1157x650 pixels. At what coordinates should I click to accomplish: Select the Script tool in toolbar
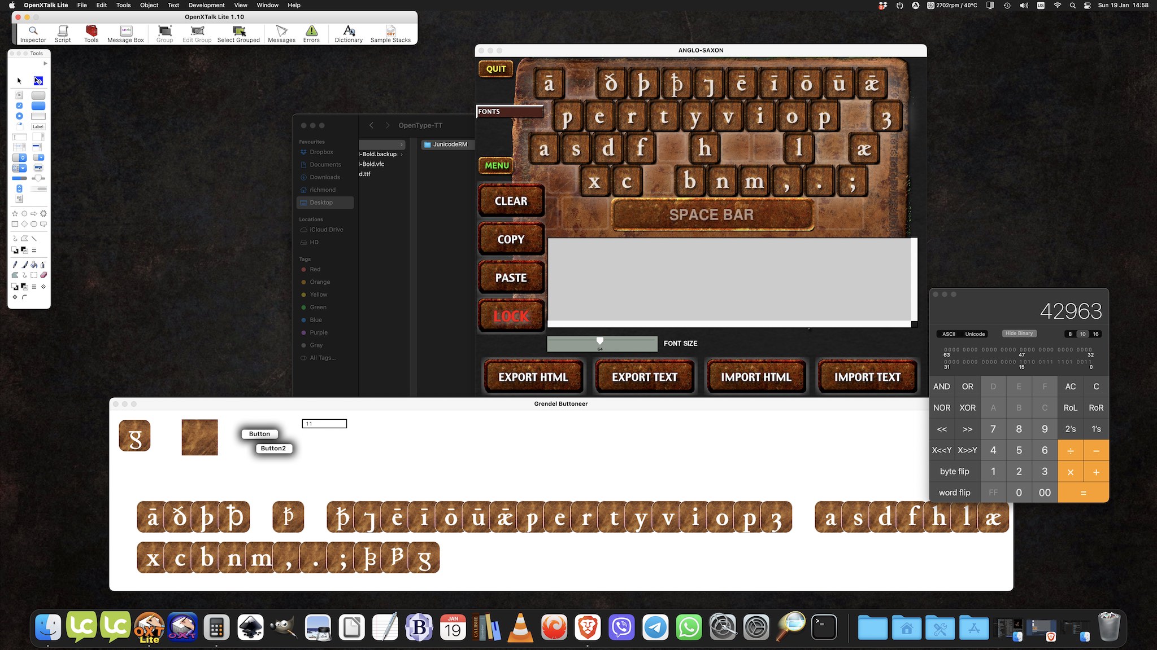click(62, 33)
